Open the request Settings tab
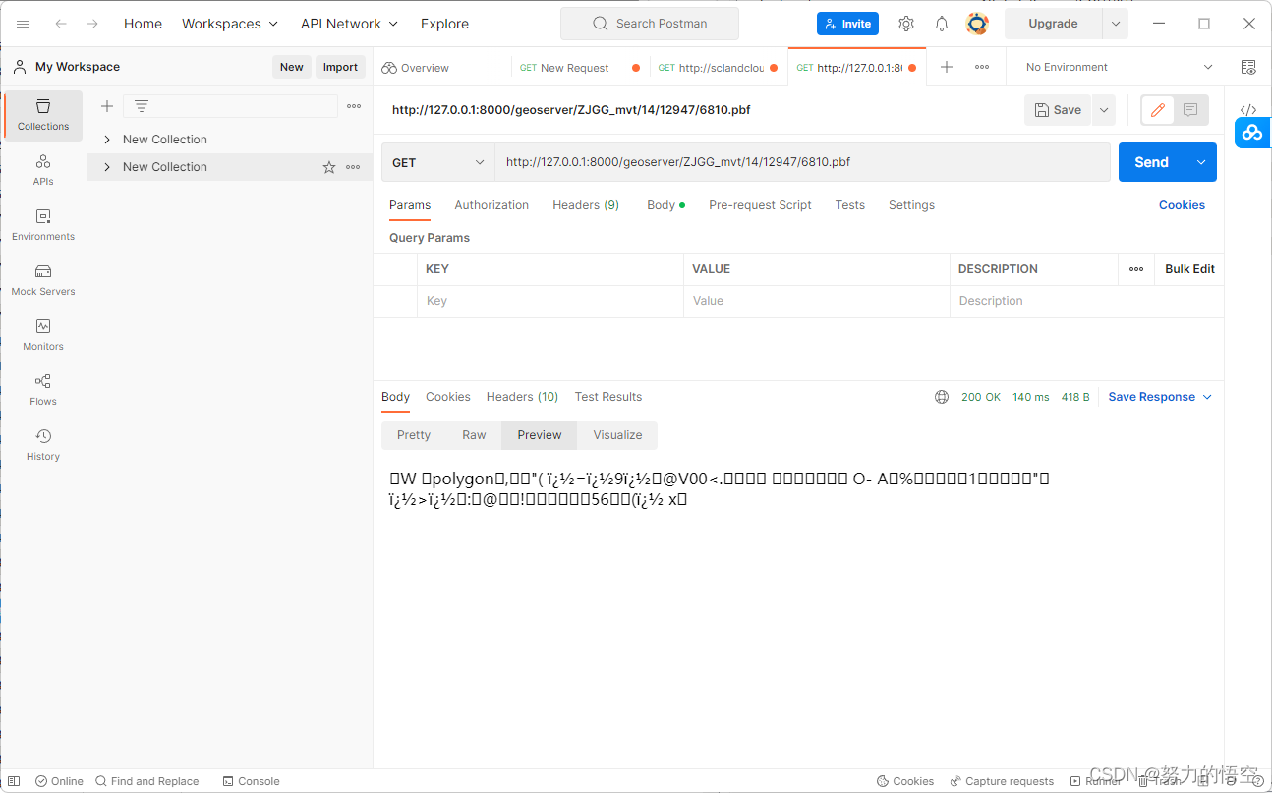The height and width of the screenshot is (793, 1272). pyautogui.click(x=911, y=205)
